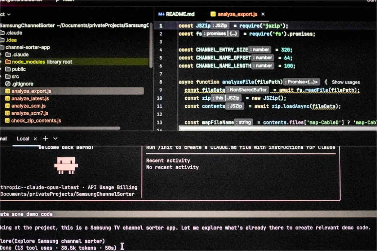Click the API Usage Billing text
The height and width of the screenshot is (251, 377).
(112, 187)
